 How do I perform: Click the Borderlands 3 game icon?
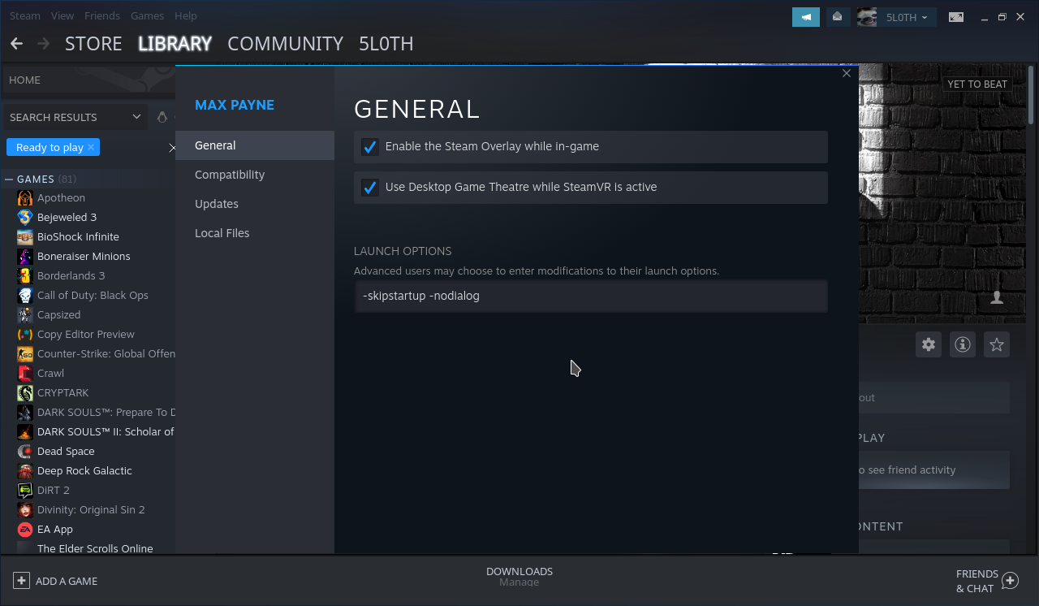coord(24,275)
